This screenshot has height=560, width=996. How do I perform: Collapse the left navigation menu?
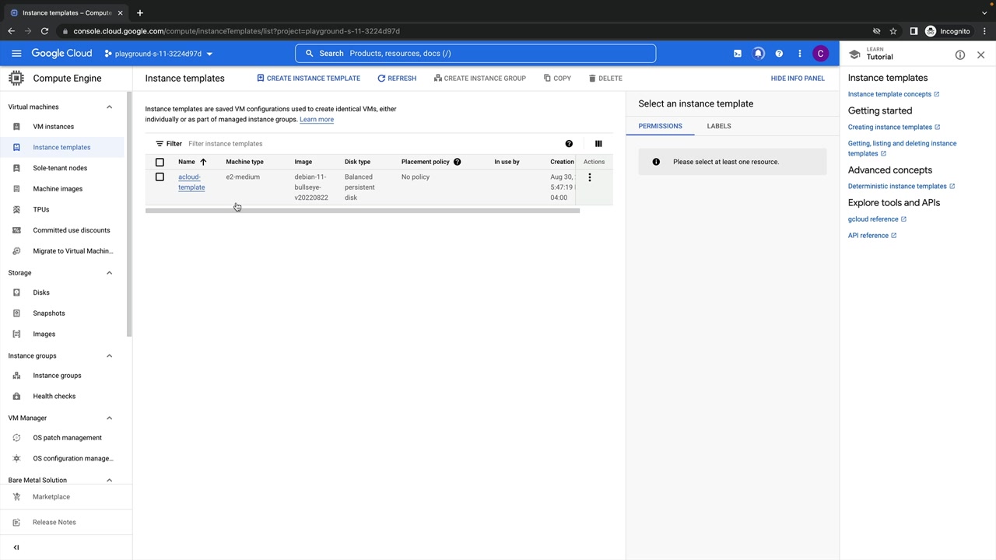coord(16,548)
